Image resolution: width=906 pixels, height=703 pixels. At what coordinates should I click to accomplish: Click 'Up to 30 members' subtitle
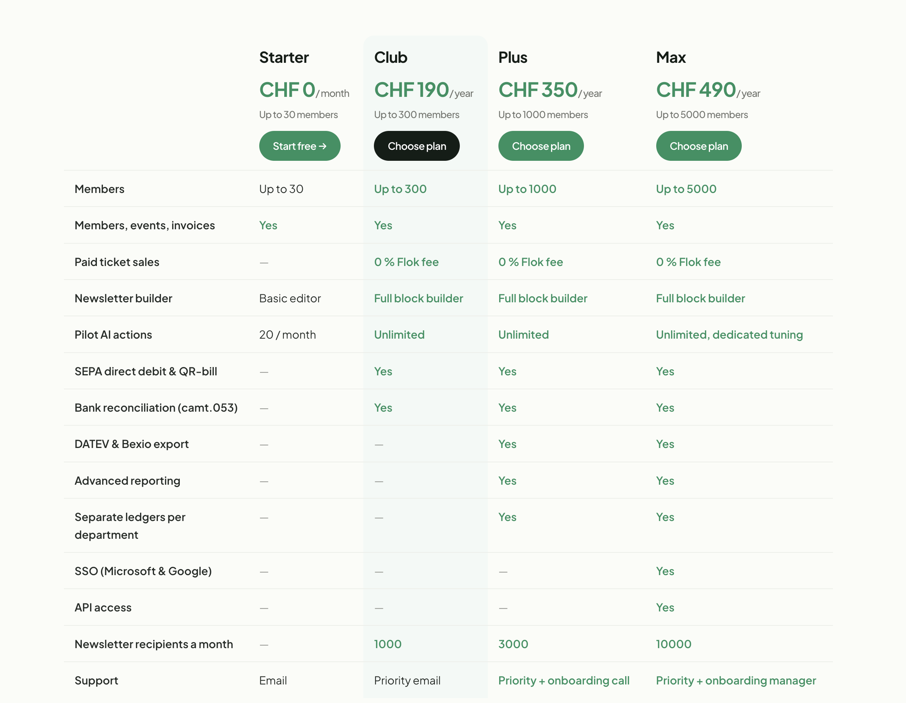298,115
